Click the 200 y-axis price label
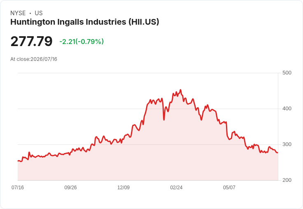 pos(287,180)
